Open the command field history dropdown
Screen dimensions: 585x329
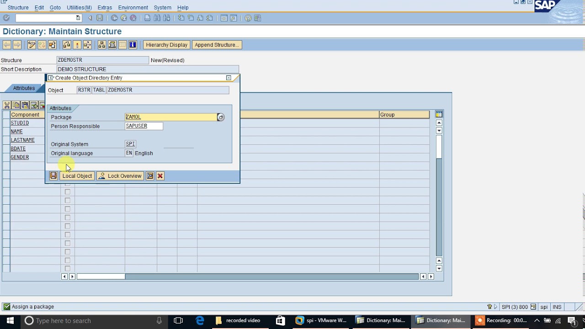[x=78, y=18]
